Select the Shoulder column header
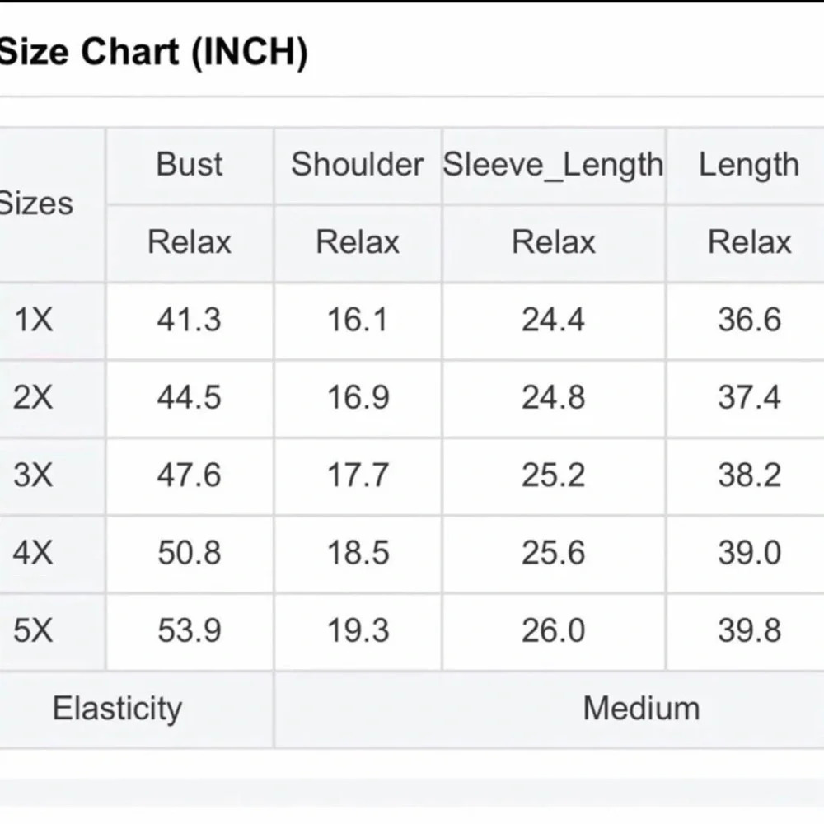Viewport: 824px width, 824px height. [x=357, y=164]
